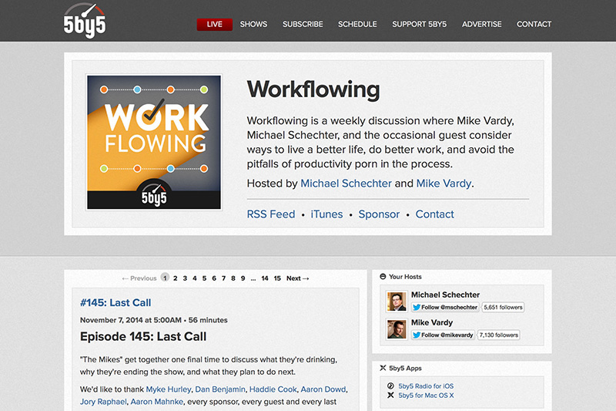The image size is (616, 411).
Task: Click the 5by5 logo in the header
Action: coord(85,21)
